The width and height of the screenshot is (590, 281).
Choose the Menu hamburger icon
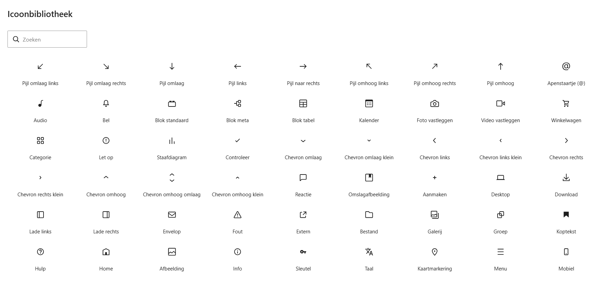click(x=501, y=252)
